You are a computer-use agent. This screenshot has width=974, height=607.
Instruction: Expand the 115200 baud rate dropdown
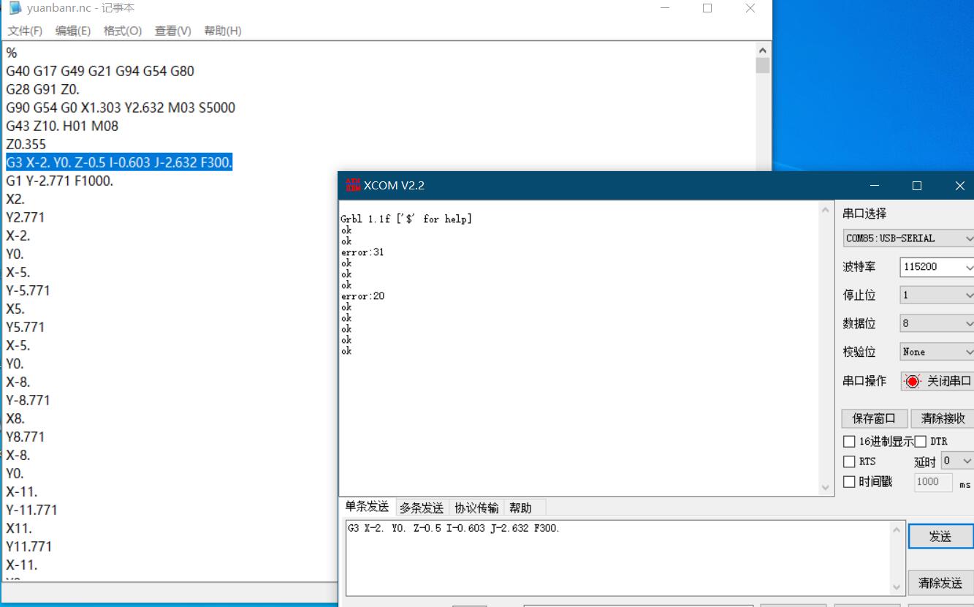pyautogui.click(x=936, y=267)
